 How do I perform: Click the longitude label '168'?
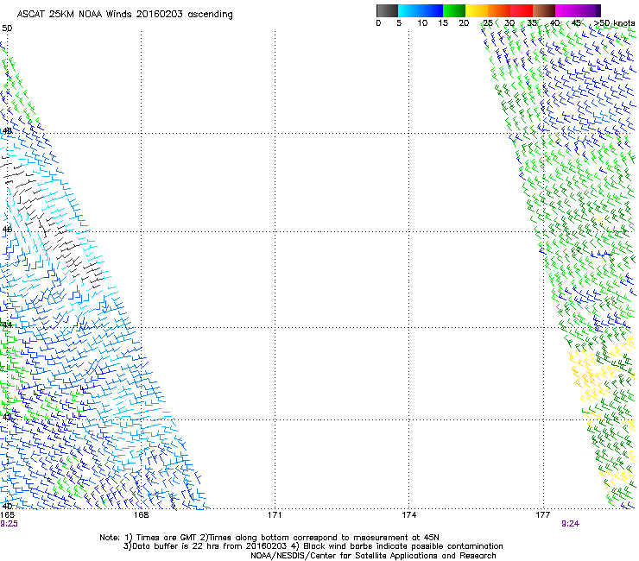141,515
